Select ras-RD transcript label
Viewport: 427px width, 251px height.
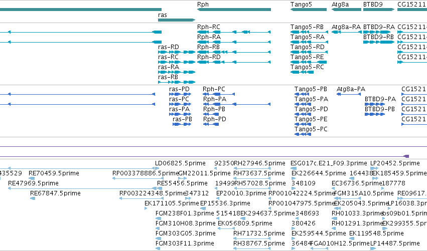168,47
